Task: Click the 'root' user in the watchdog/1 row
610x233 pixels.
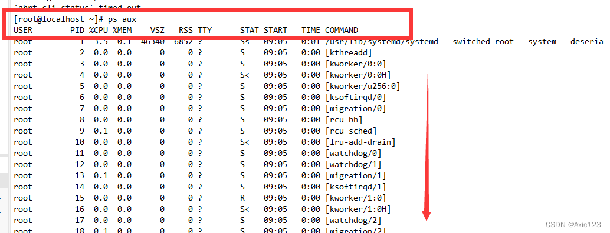Action: pos(23,164)
